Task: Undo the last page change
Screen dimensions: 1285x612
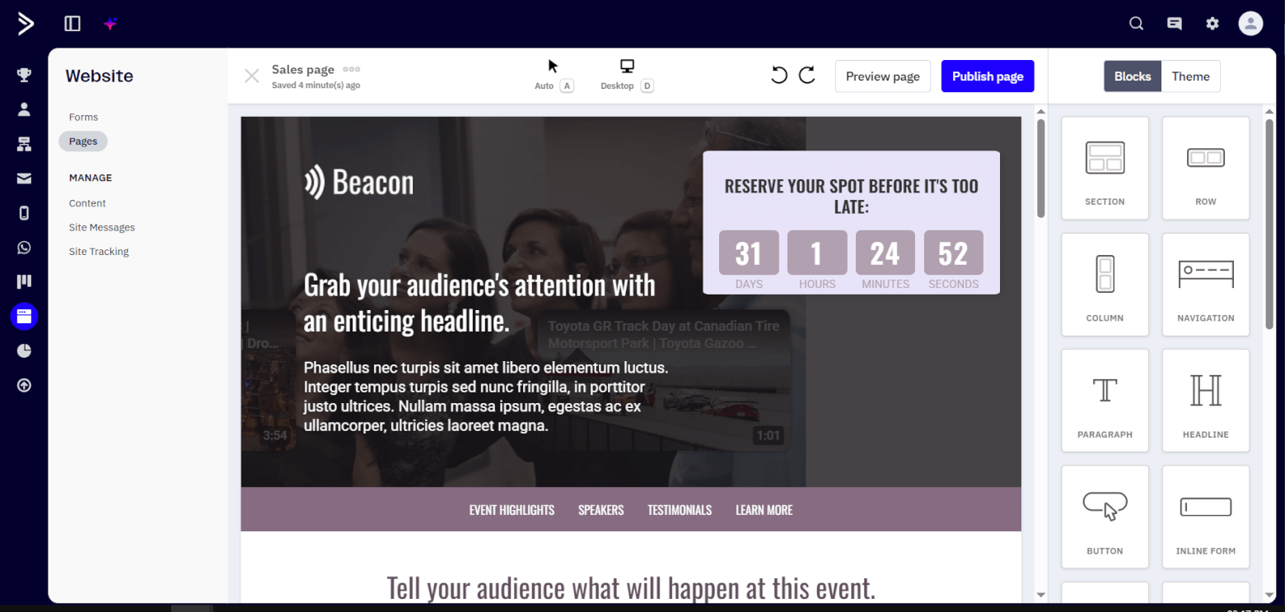Action: coord(778,75)
